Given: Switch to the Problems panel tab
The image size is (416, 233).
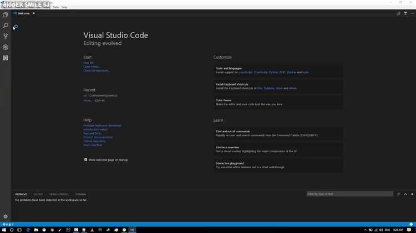Looking at the screenshot, I should (x=21, y=194).
